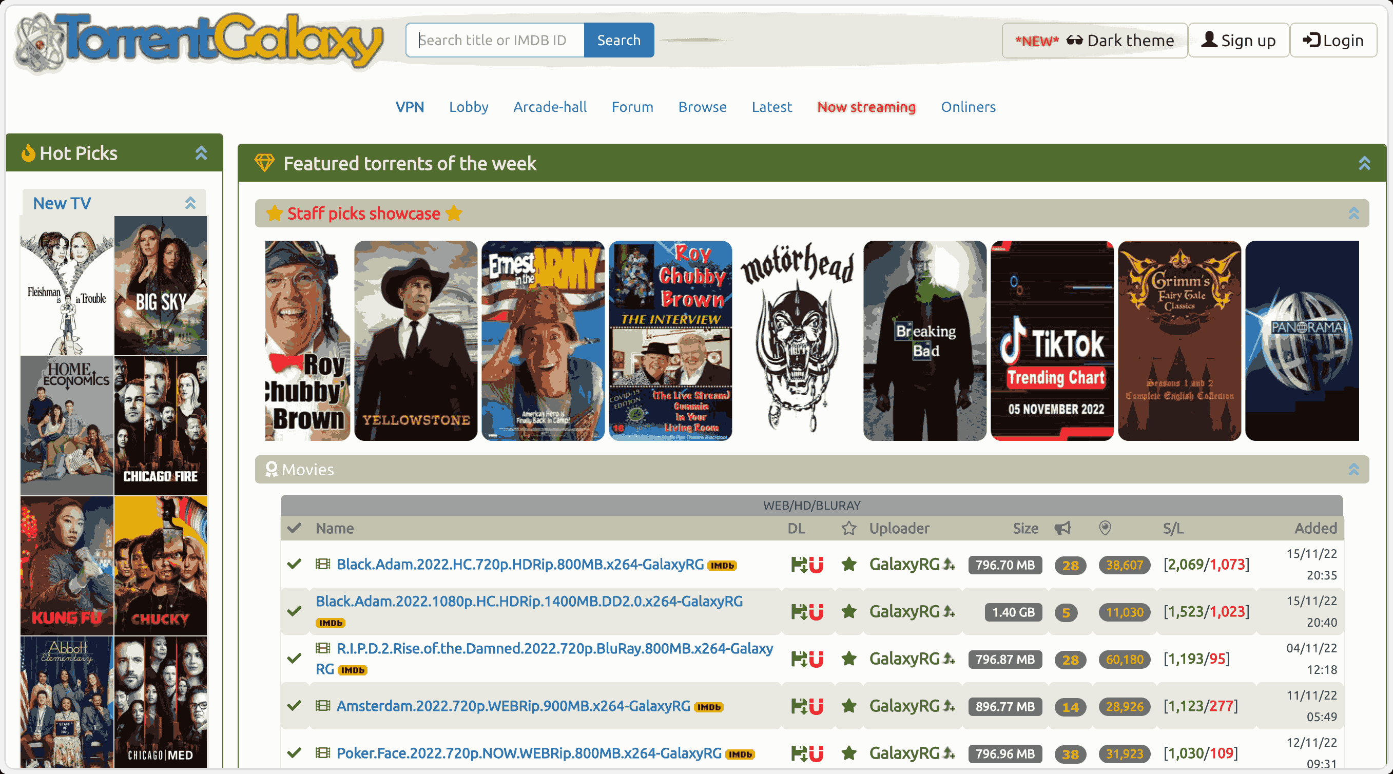
Task: Open Now streaming page
Action: click(866, 107)
